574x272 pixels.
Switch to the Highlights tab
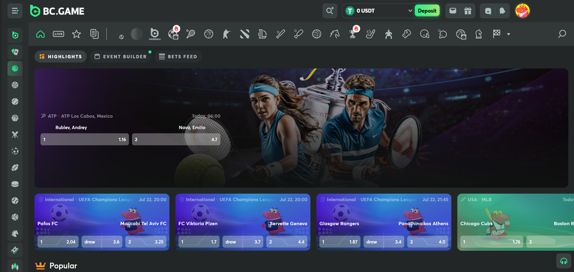click(x=61, y=56)
